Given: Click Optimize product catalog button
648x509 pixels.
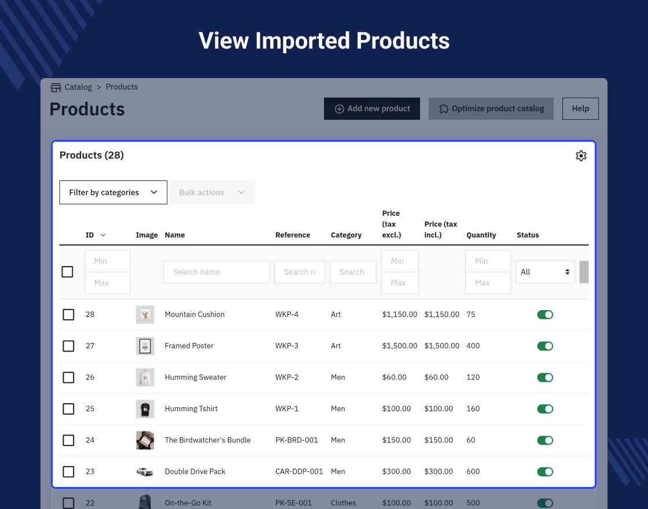Looking at the screenshot, I should point(491,109).
